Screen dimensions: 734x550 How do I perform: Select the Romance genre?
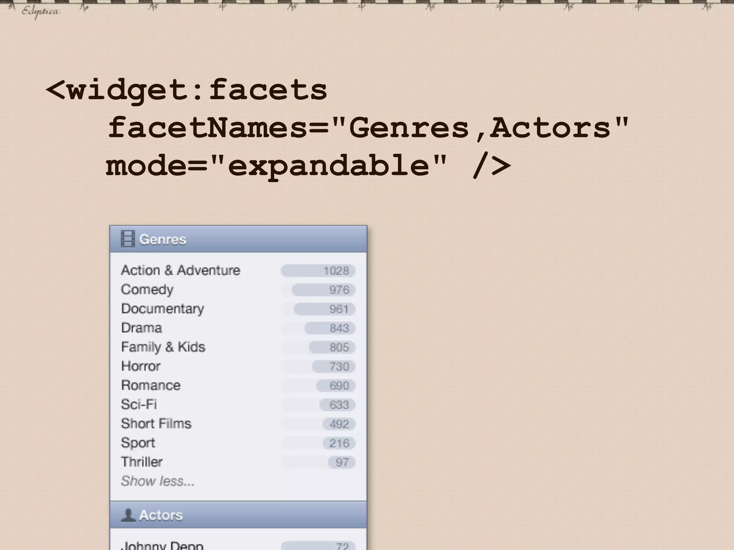tap(151, 385)
